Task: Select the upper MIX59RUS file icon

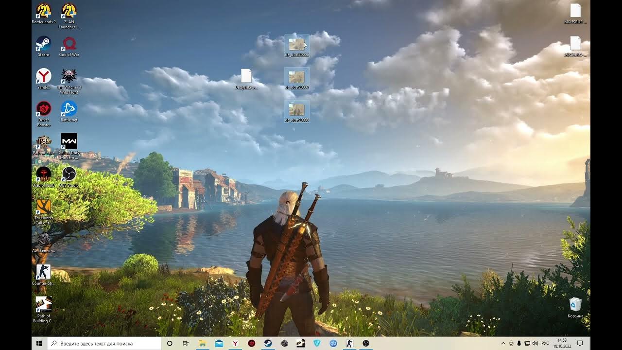Action: pos(575,14)
